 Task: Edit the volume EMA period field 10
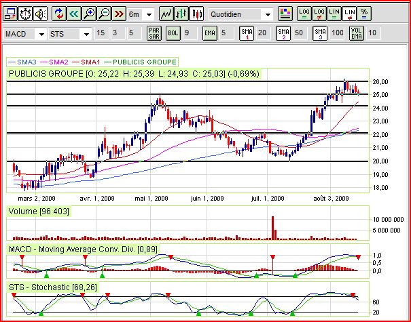click(373, 33)
